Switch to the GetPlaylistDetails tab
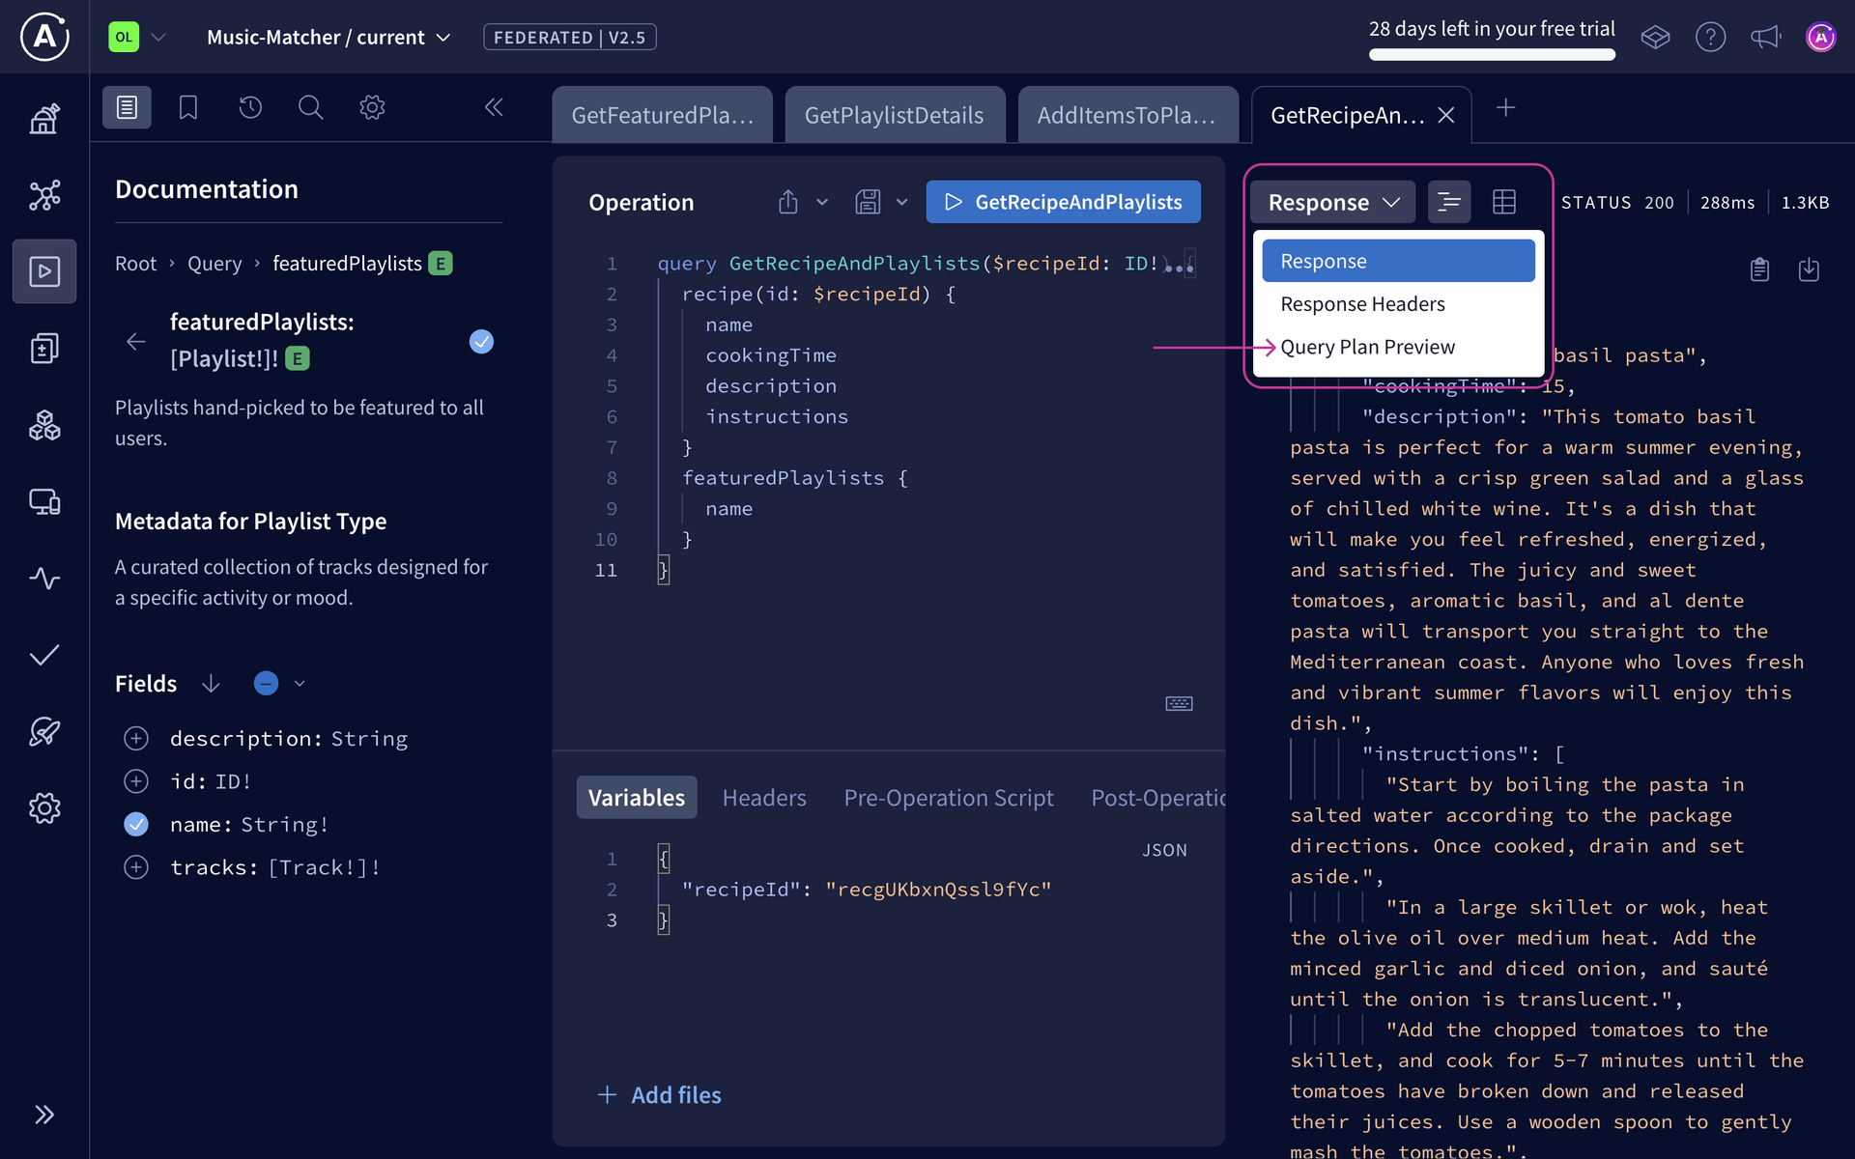 pyautogui.click(x=895, y=114)
